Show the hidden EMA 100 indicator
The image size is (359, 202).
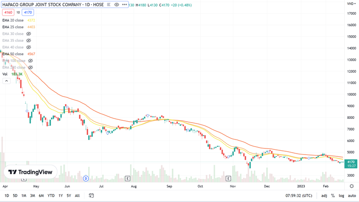coord(31,61)
